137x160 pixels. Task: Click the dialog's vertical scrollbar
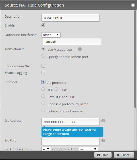click(135, 59)
